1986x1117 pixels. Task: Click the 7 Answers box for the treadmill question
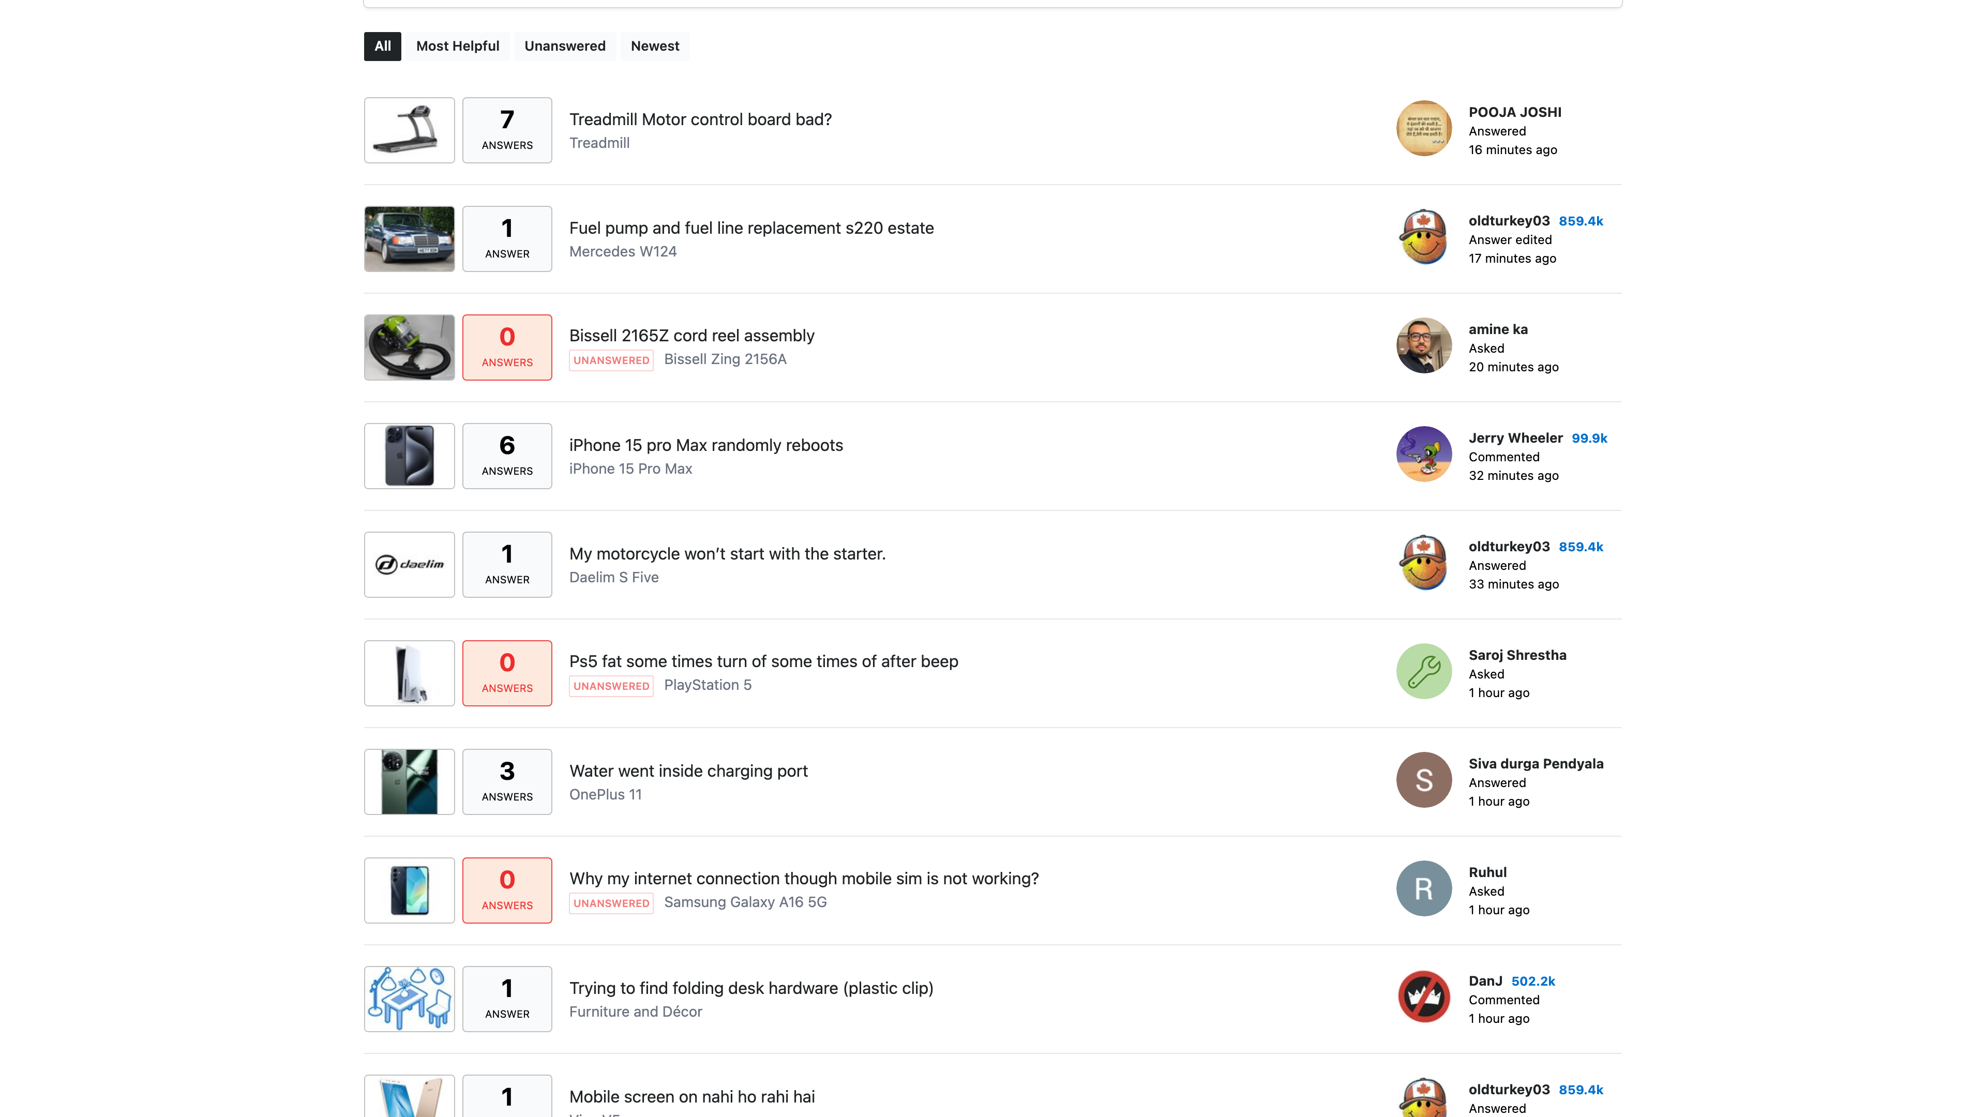(507, 130)
